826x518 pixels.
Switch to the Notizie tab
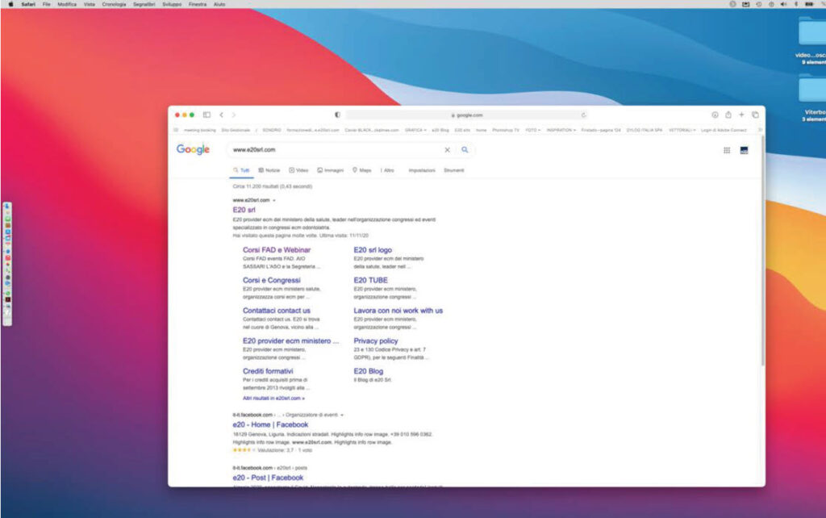[269, 170]
